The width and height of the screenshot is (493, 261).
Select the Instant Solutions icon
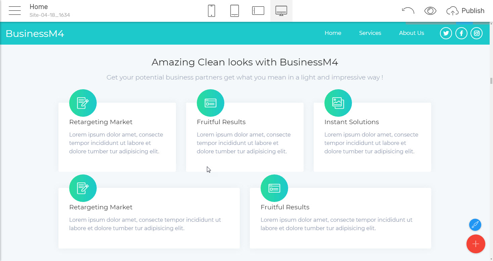pyautogui.click(x=338, y=103)
